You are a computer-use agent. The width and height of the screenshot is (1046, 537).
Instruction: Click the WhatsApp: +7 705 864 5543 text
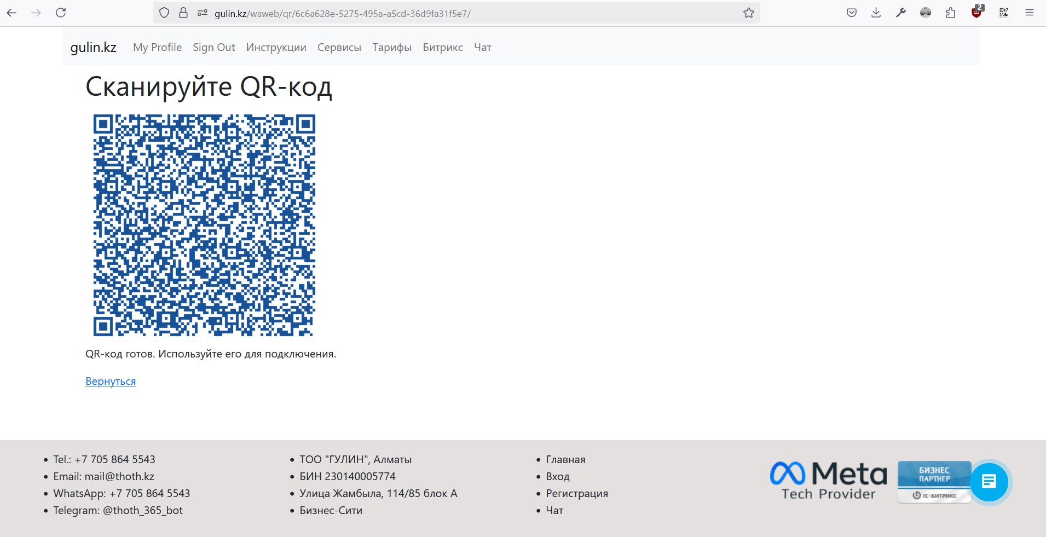pyautogui.click(x=122, y=494)
